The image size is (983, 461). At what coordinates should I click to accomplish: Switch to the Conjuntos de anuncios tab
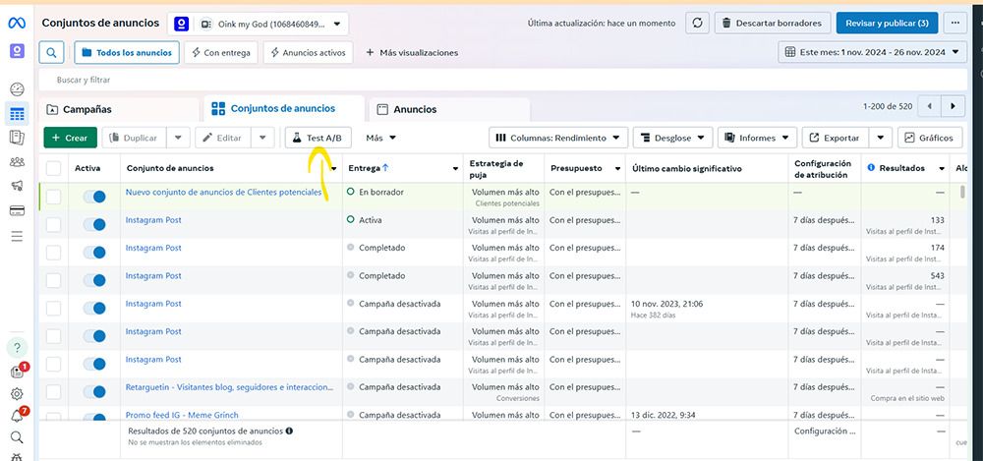pyautogui.click(x=284, y=108)
